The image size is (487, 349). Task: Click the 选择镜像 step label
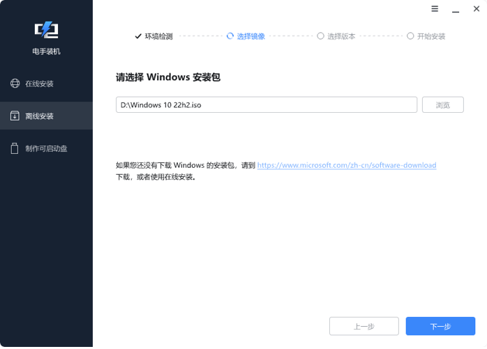point(251,36)
